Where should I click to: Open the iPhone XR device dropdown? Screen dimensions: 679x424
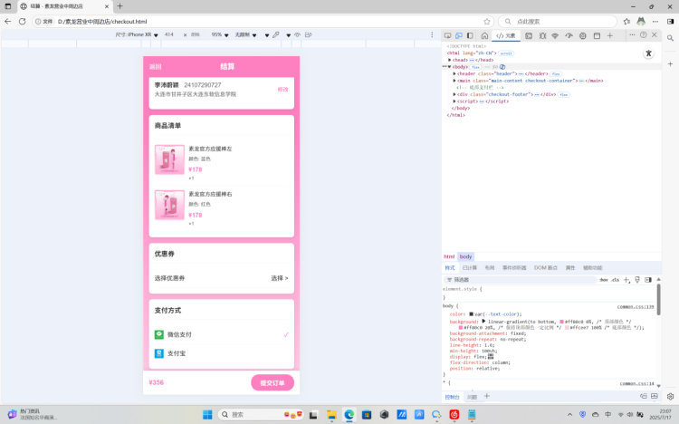click(x=137, y=34)
